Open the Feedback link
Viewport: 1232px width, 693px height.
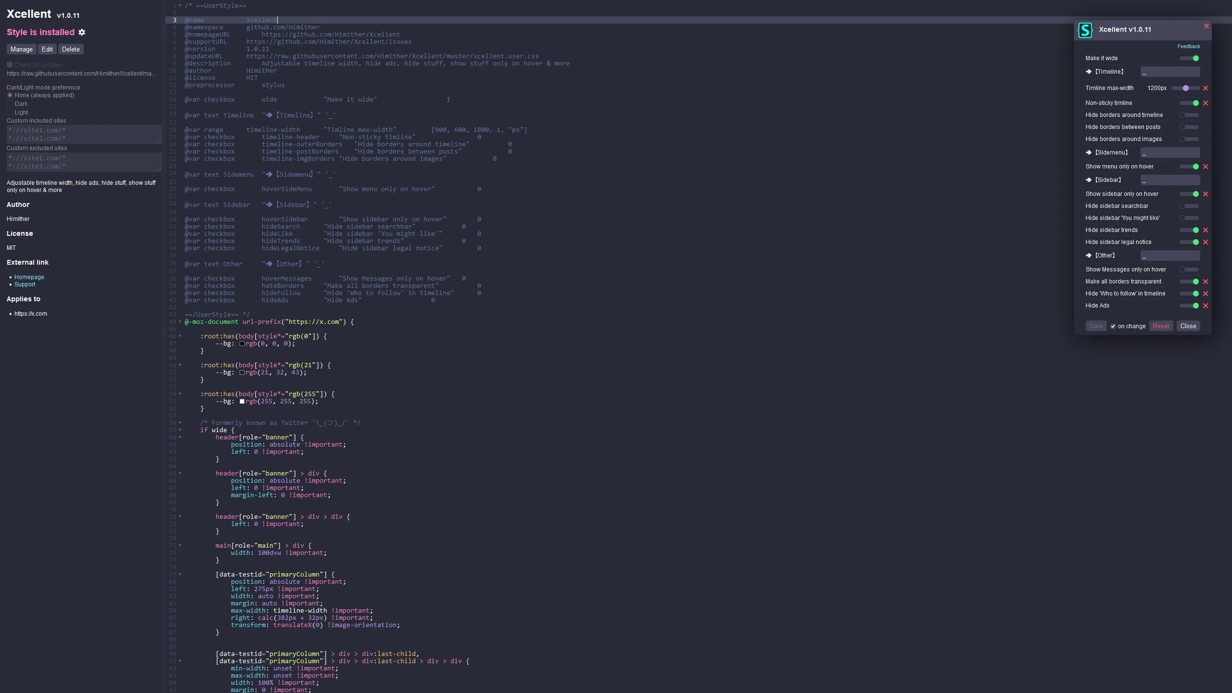(1188, 46)
